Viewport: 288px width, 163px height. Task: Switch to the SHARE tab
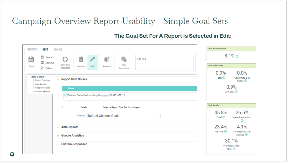tap(58, 50)
